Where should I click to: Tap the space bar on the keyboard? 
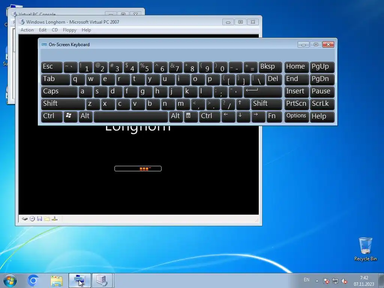(131, 117)
